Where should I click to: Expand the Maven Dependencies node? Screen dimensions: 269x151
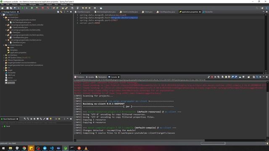[x=4, y=60]
